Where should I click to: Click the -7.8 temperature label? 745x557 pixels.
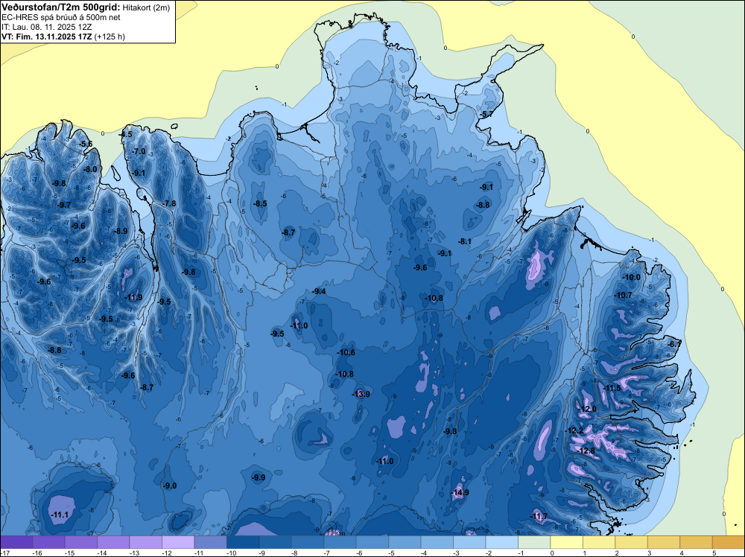click(170, 204)
